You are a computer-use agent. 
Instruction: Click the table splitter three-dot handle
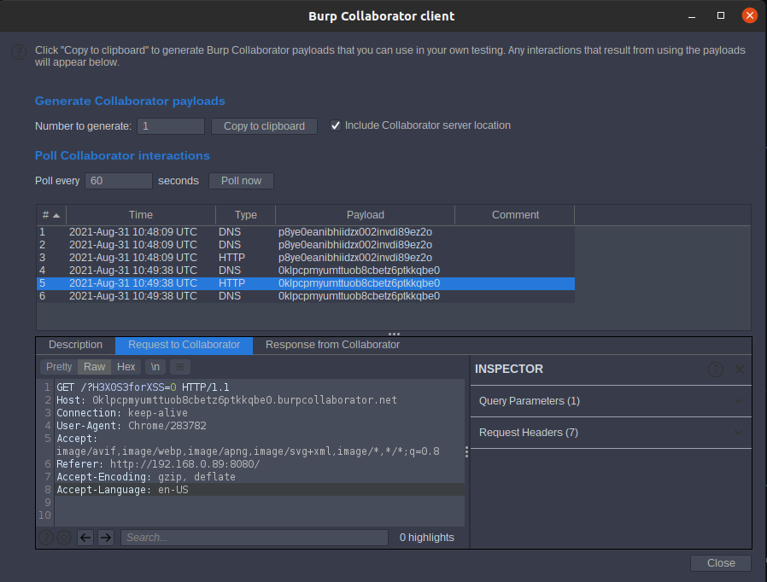(x=395, y=335)
